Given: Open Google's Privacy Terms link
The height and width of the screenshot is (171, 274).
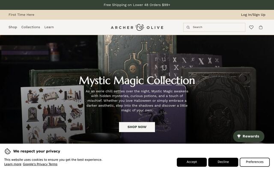Looking at the screenshot, I should [x=40, y=164].
